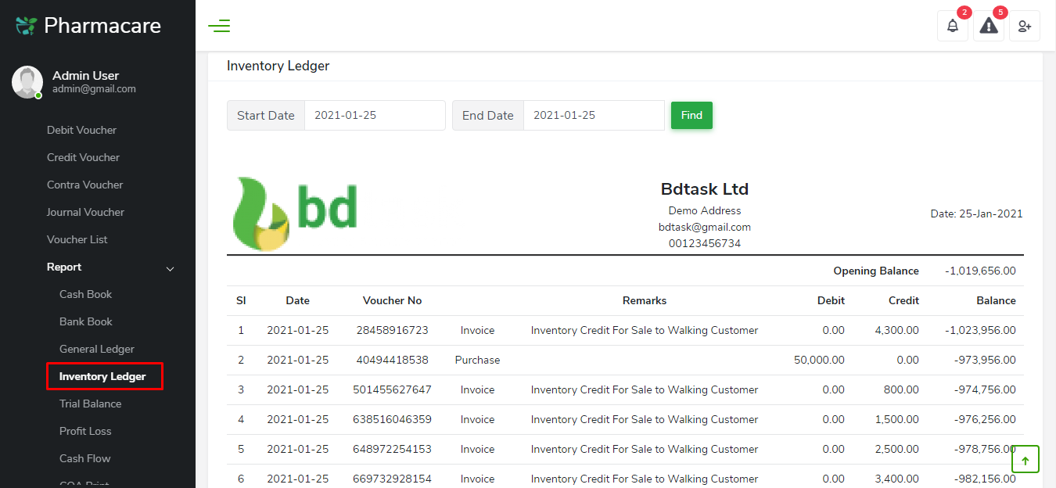Click the Pharmacare leaf logo
1056x488 pixels.
[24, 24]
